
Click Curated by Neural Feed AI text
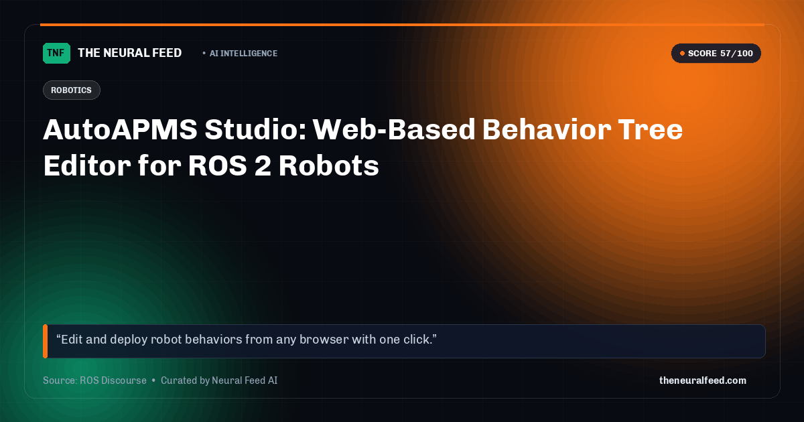pyautogui.click(x=219, y=380)
